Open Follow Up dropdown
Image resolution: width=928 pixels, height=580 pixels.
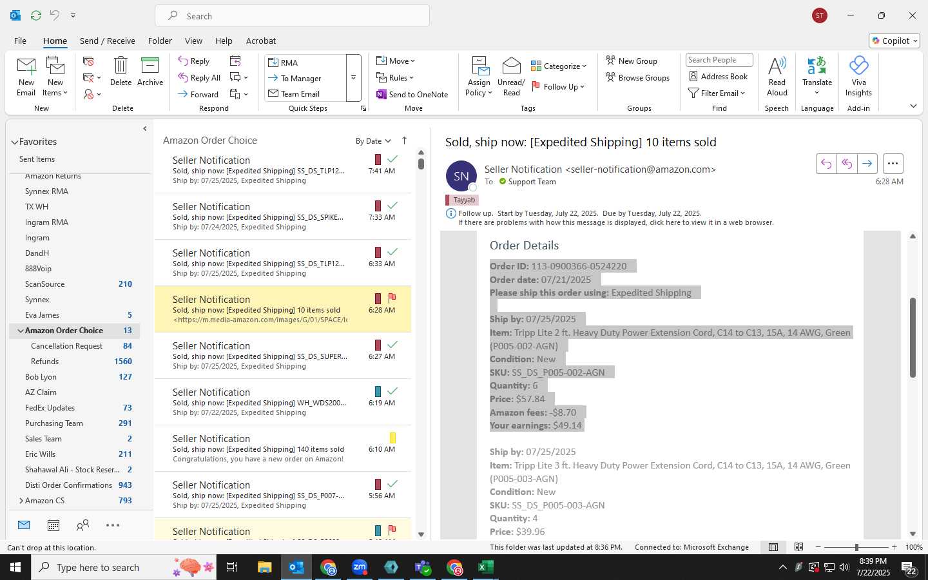pos(558,87)
